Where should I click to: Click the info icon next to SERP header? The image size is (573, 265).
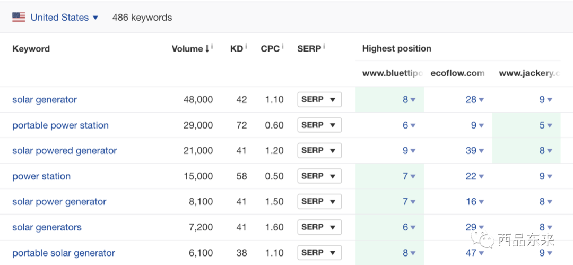(324, 47)
